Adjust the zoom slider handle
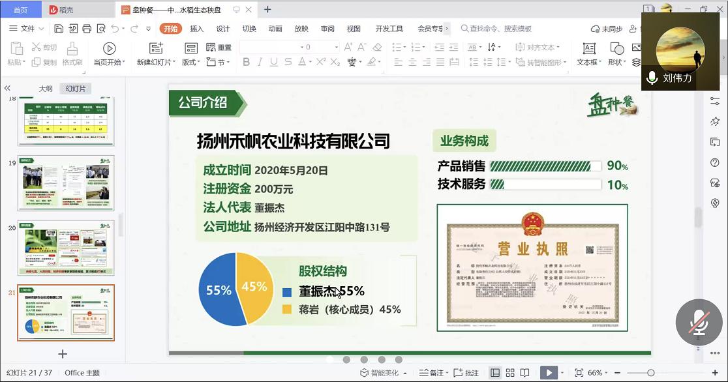The width and height of the screenshot is (728, 382). pyautogui.click(x=650, y=373)
